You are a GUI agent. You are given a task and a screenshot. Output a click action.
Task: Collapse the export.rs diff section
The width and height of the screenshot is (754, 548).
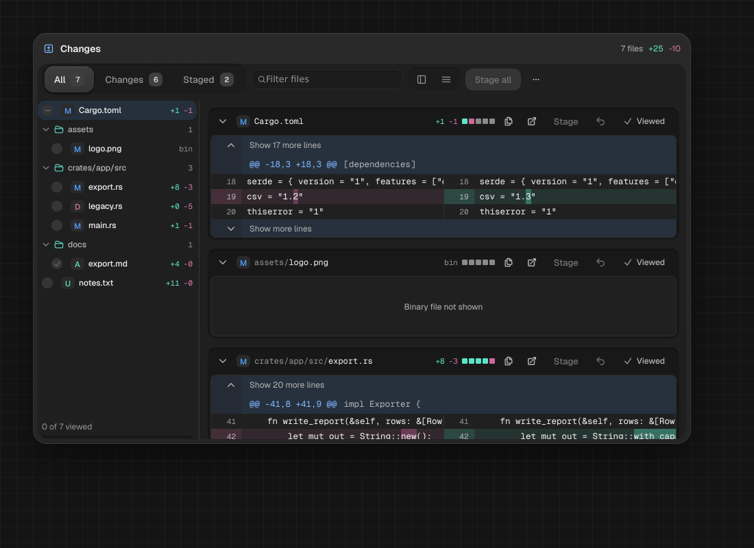[x=223, y=361]
